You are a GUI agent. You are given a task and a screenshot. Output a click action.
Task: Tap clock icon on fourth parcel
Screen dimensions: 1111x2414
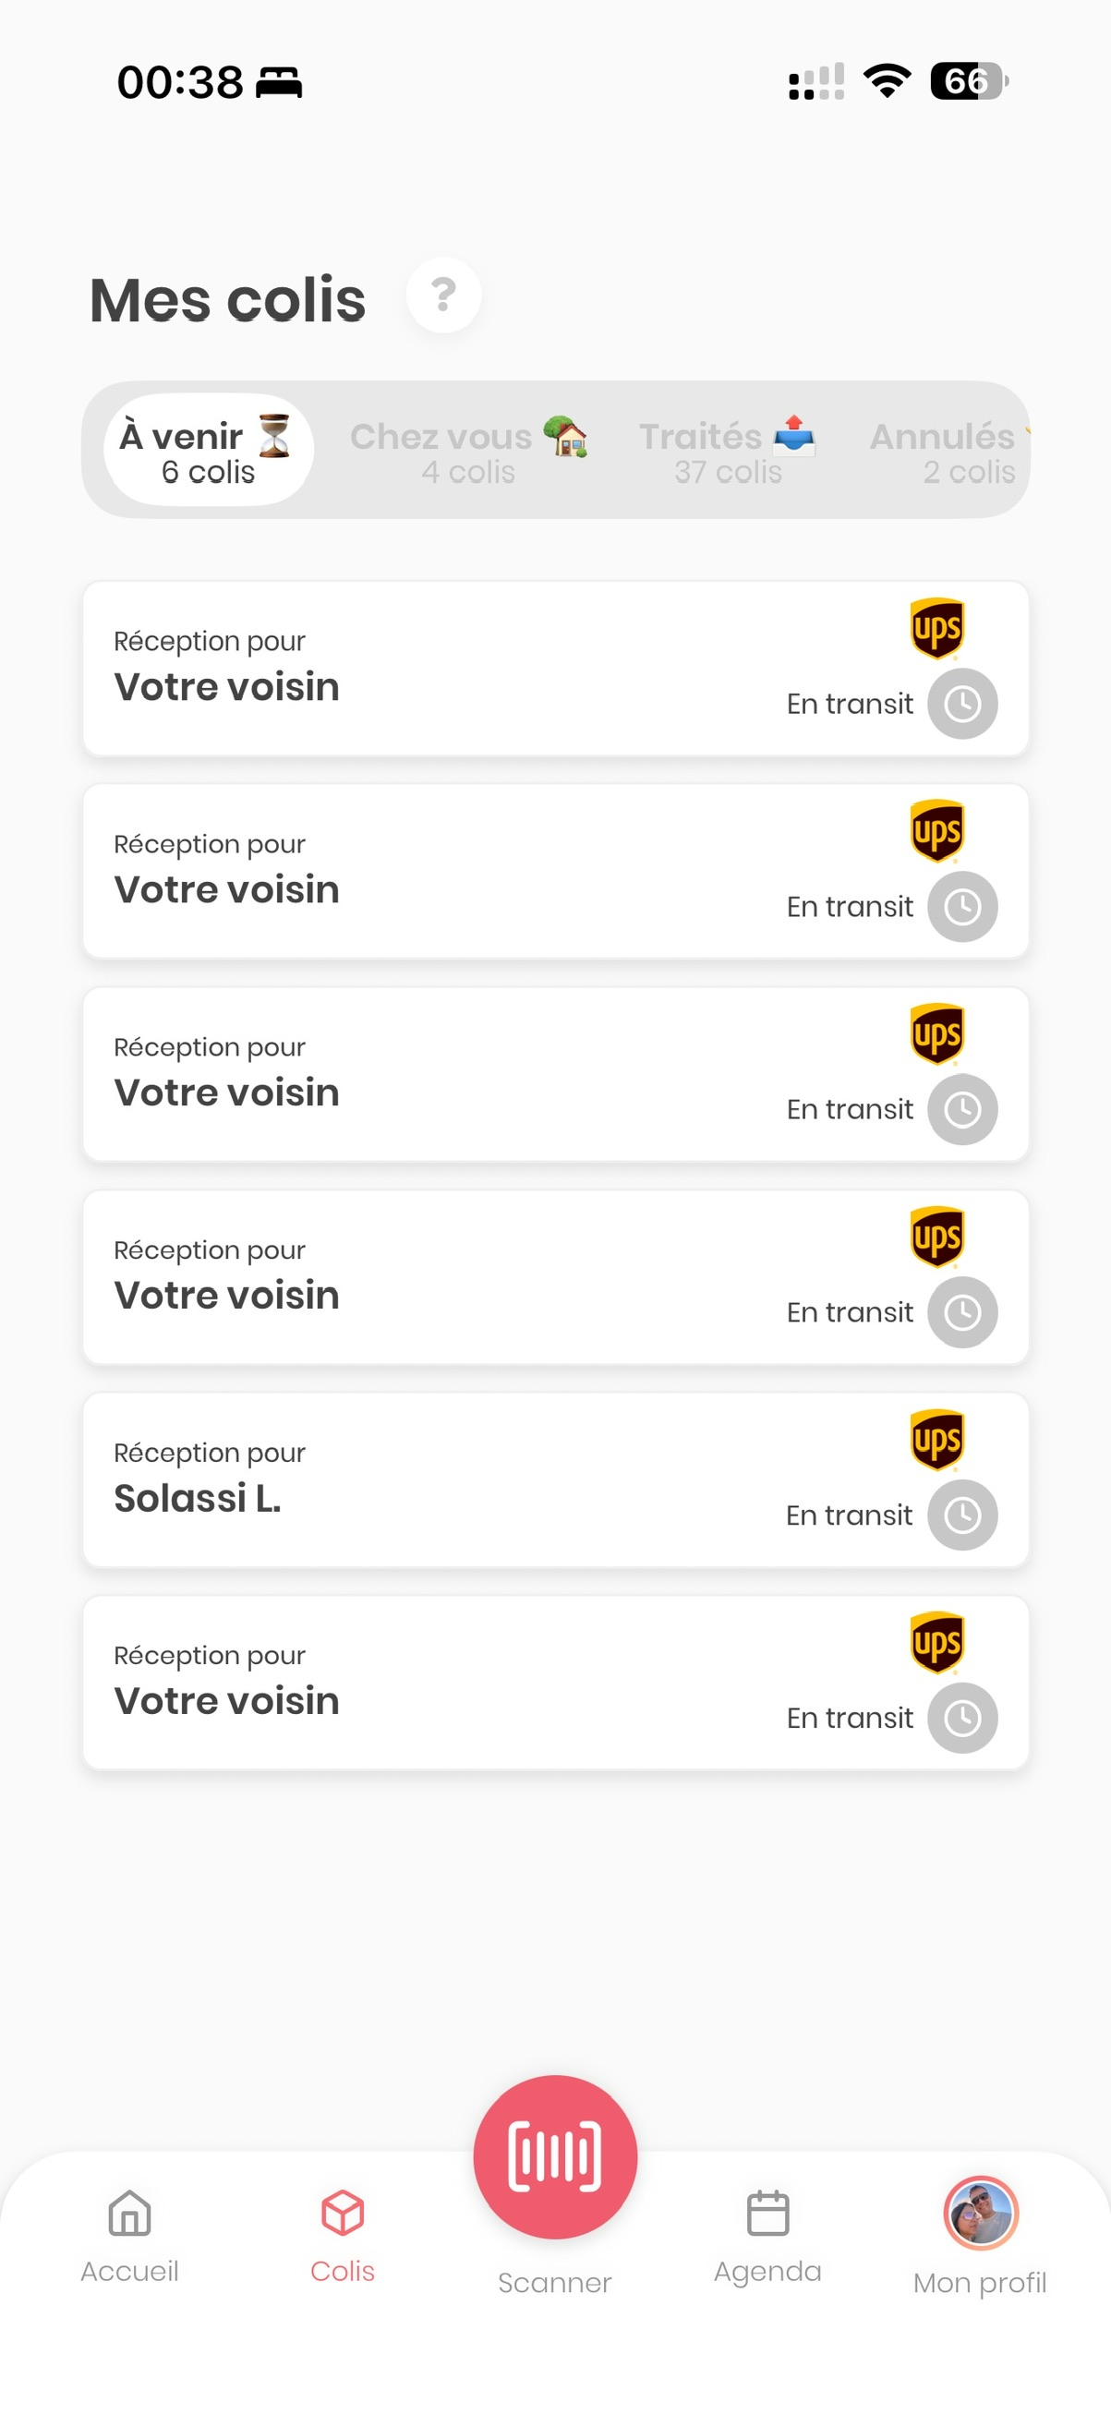962,1312
